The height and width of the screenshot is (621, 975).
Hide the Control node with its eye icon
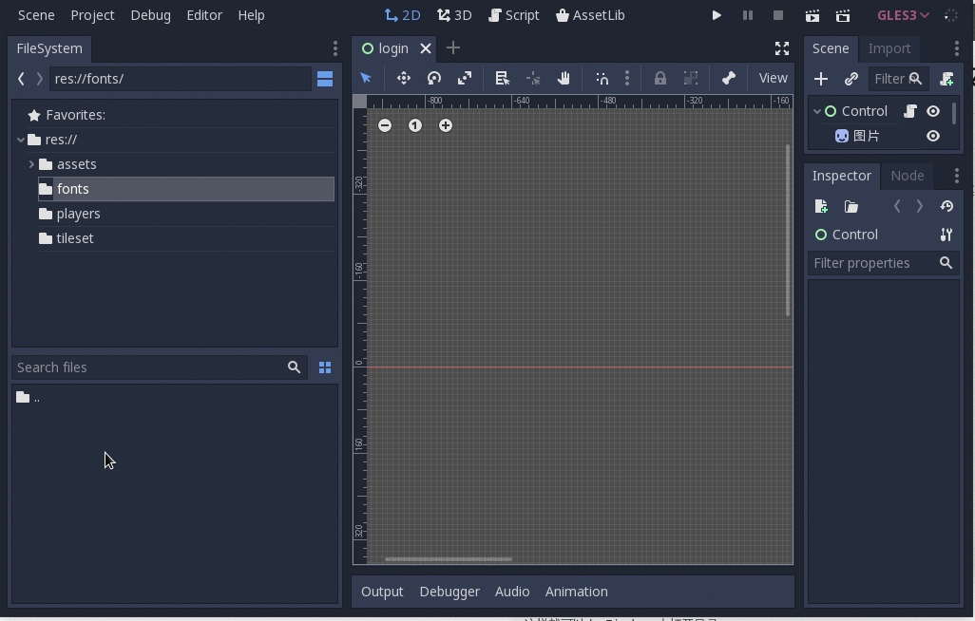pyautogui.click(x=933, y=111)
